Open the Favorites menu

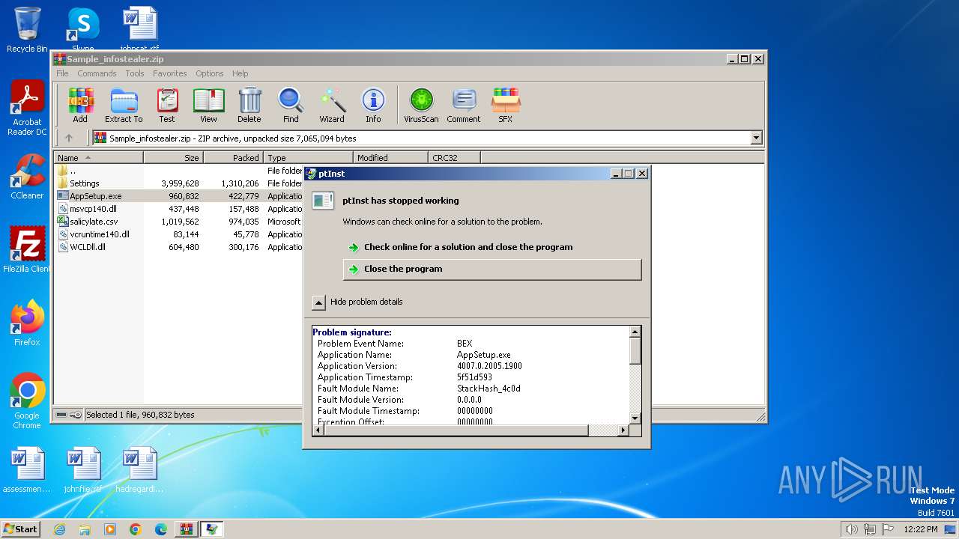(170, 73)
